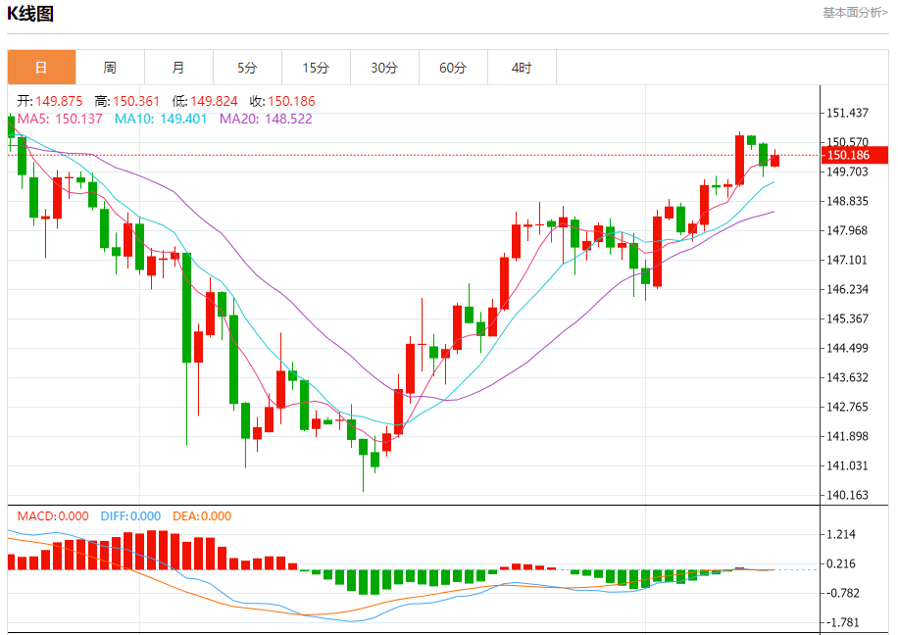Click the 147.101 price axis label
898x635 pixels.
click(x=847, y=260)
